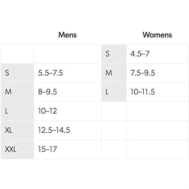Select the Womens L size label
This screenshot has width=189, height=189.
click(x=114, y=92)
